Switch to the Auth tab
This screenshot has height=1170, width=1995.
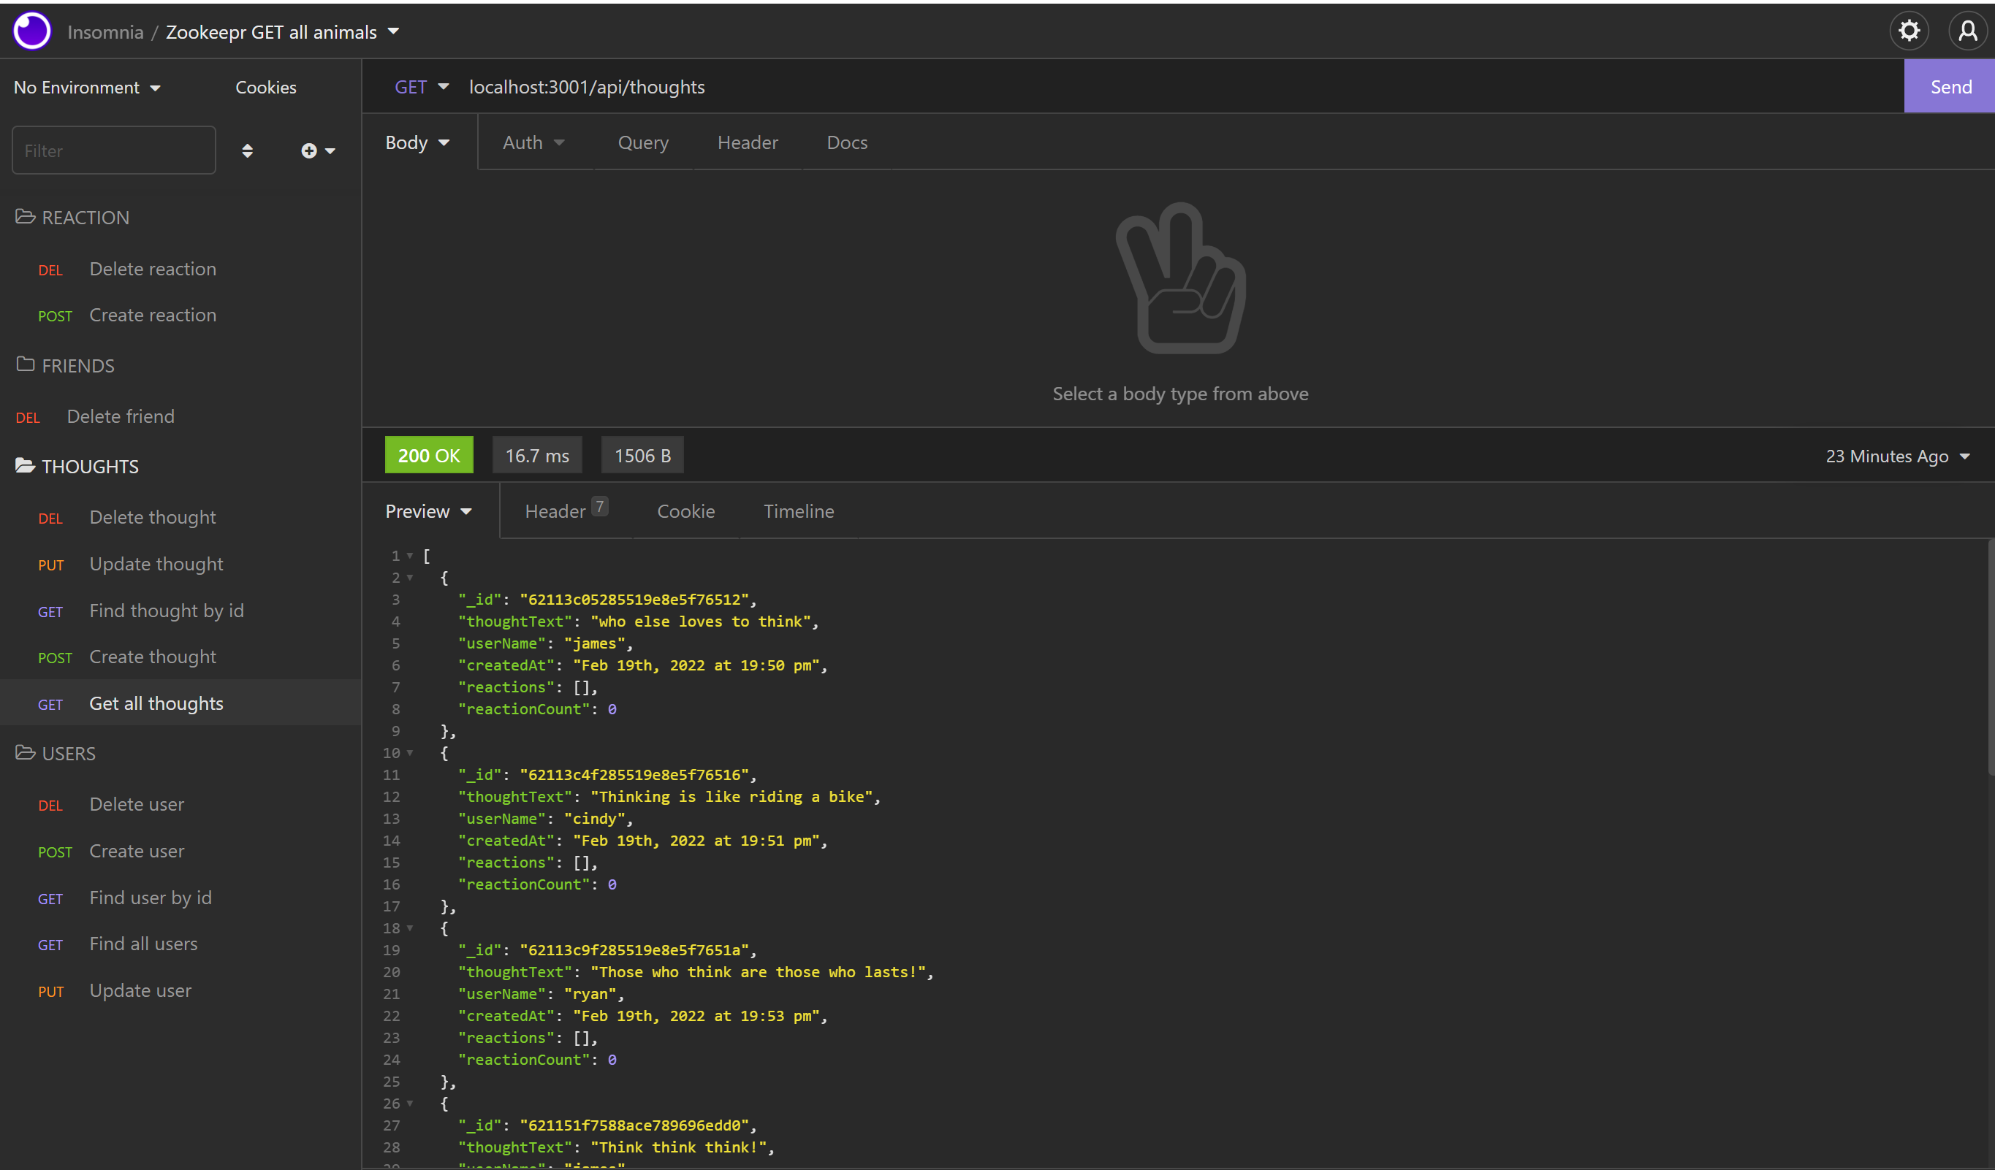[x=533, y=142]
